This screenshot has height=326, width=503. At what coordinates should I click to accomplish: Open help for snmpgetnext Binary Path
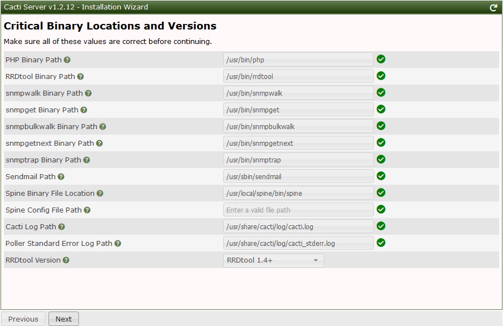pos(100,144)
